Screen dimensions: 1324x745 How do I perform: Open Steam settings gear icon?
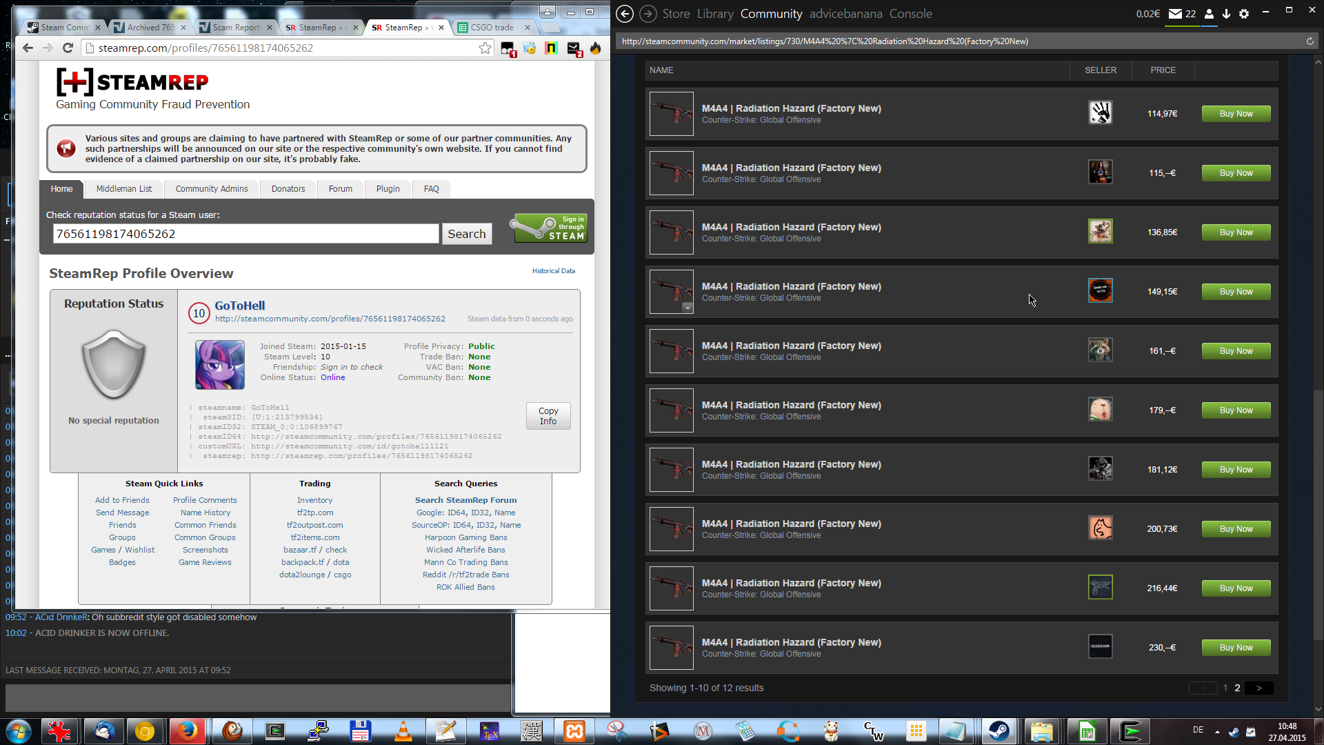1244,14
